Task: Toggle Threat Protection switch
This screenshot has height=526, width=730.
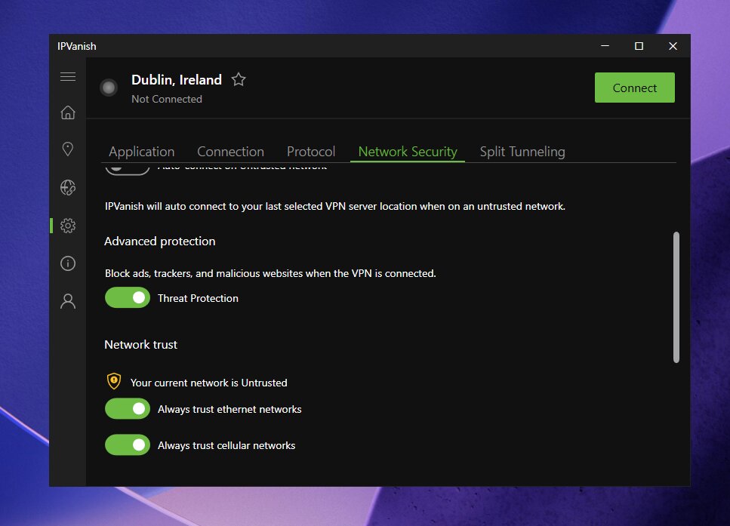Action: click(x=128, y=298)
